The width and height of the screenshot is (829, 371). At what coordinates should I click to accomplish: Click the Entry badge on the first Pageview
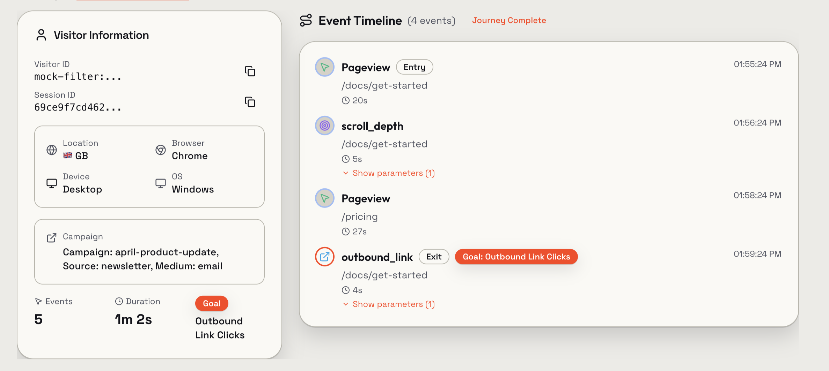(414, 67)
